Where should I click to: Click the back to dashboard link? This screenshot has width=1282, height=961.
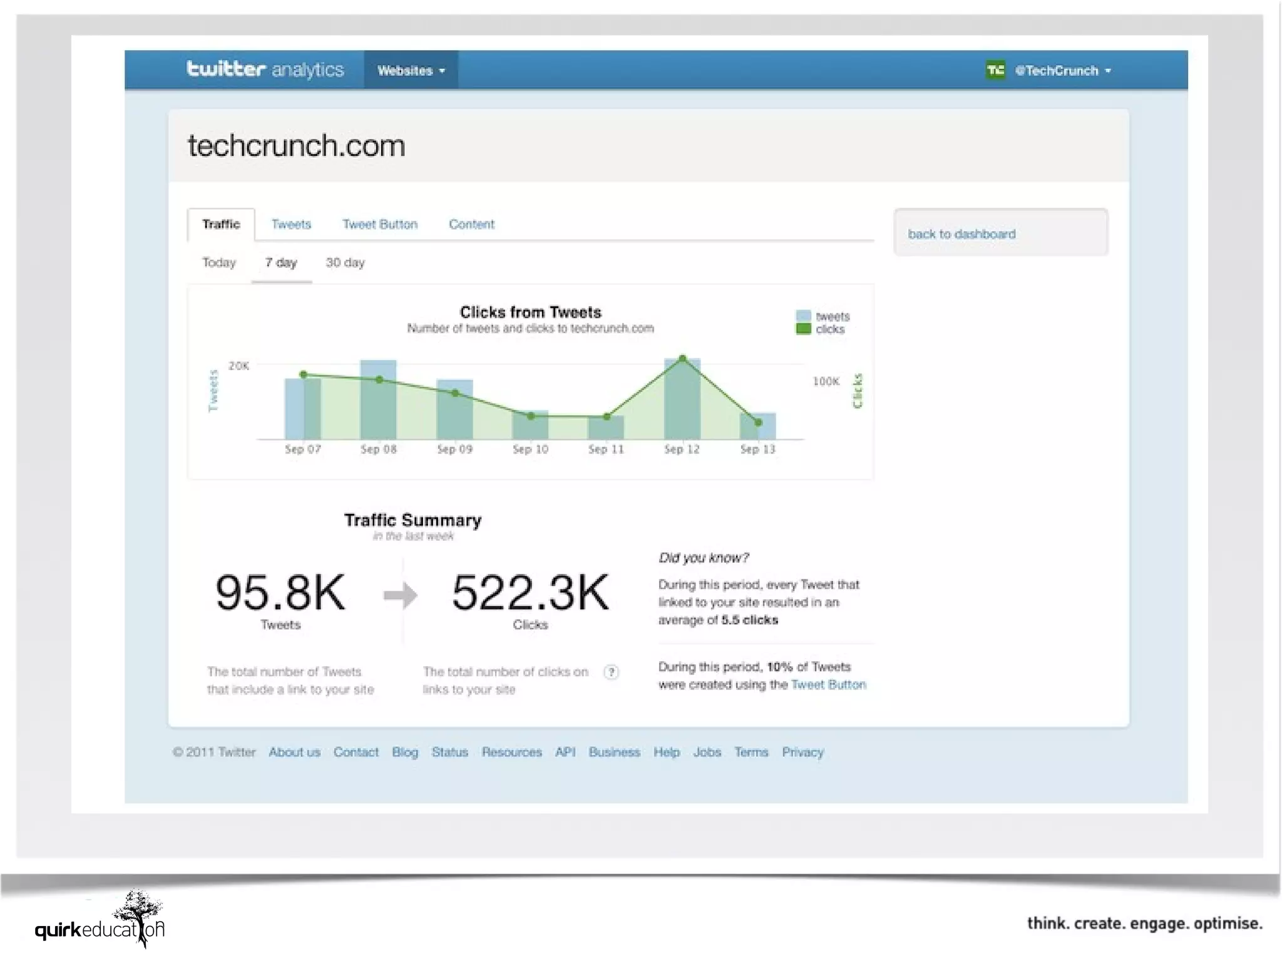[x=961, y=234]
